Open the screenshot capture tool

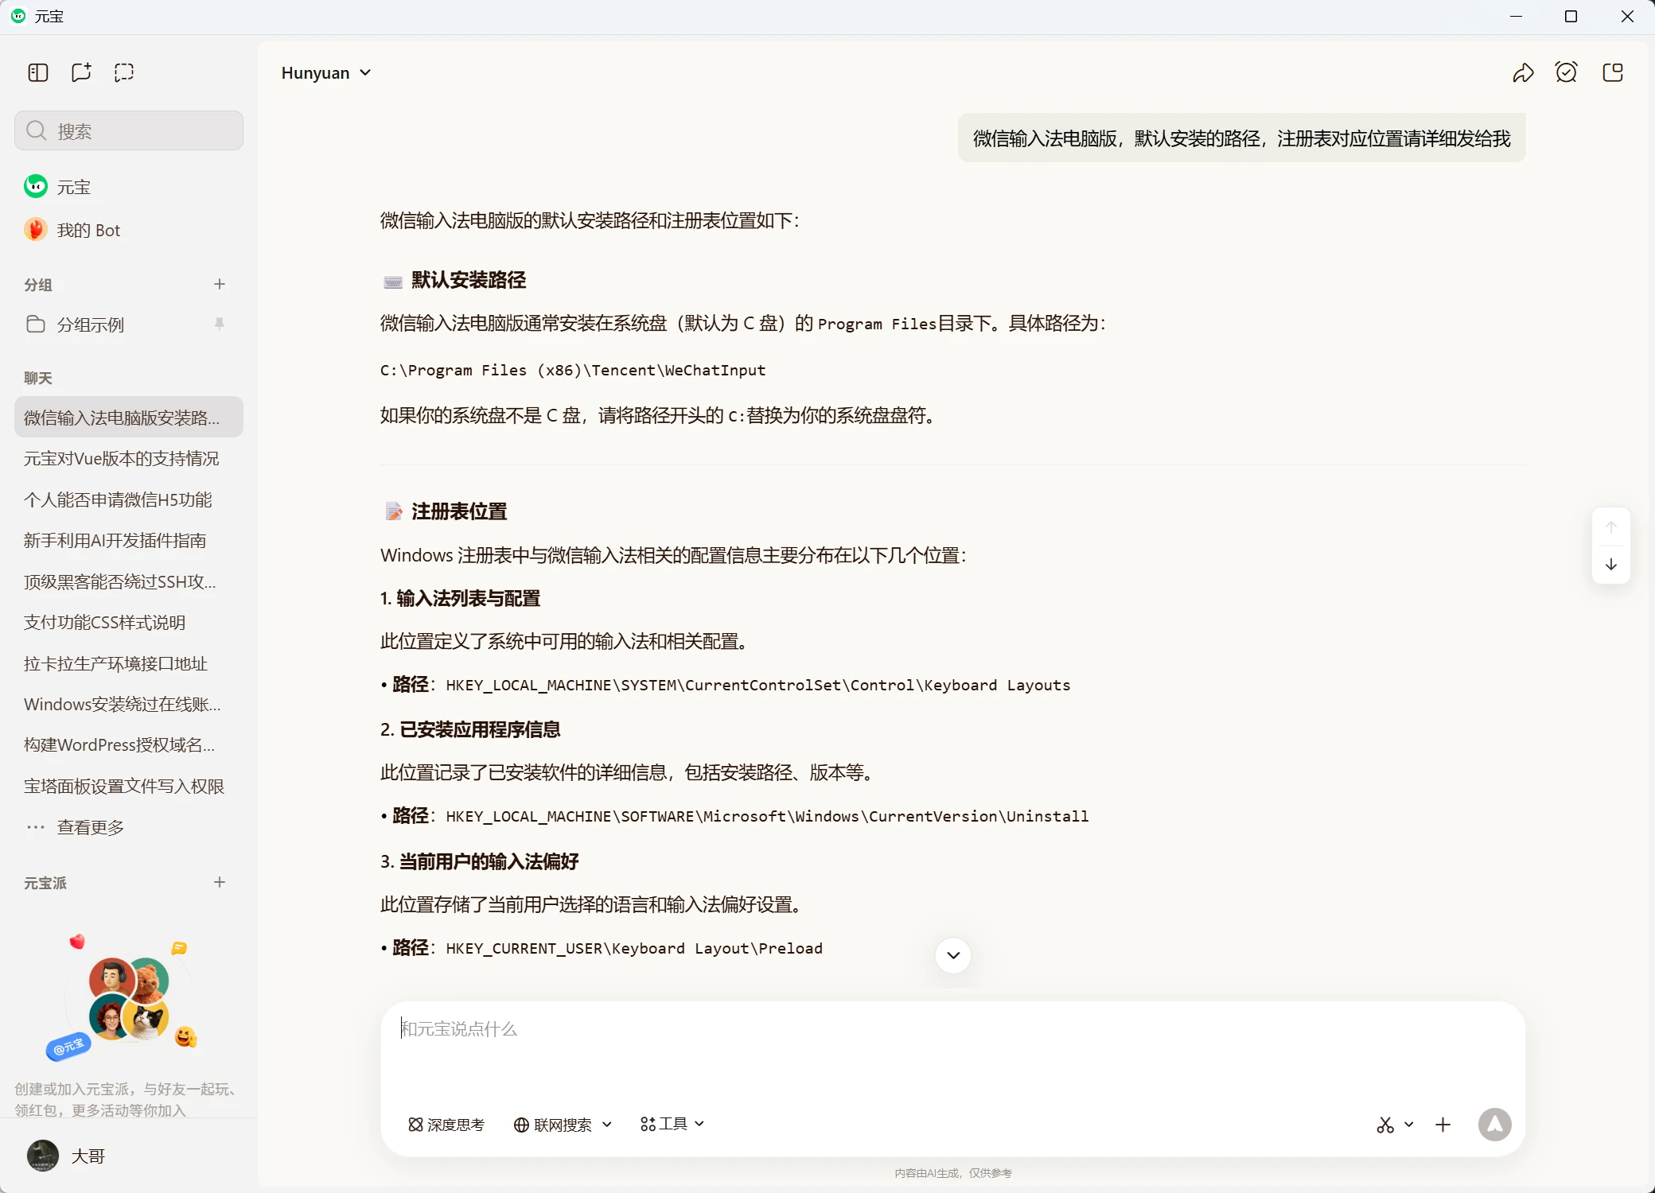[x=124, y=72]
